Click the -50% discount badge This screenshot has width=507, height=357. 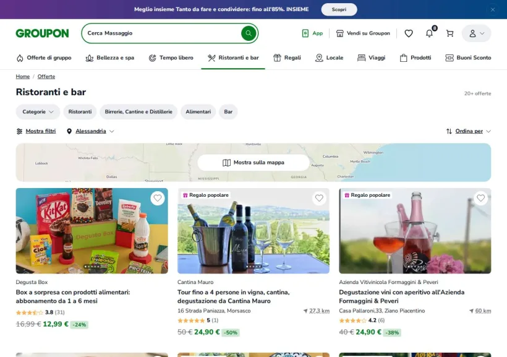(x=231, y=332)
